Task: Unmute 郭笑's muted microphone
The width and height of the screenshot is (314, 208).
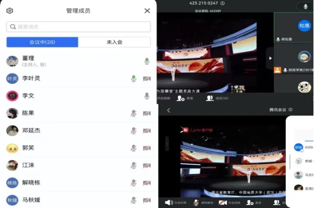Action: tap(134, 148)
